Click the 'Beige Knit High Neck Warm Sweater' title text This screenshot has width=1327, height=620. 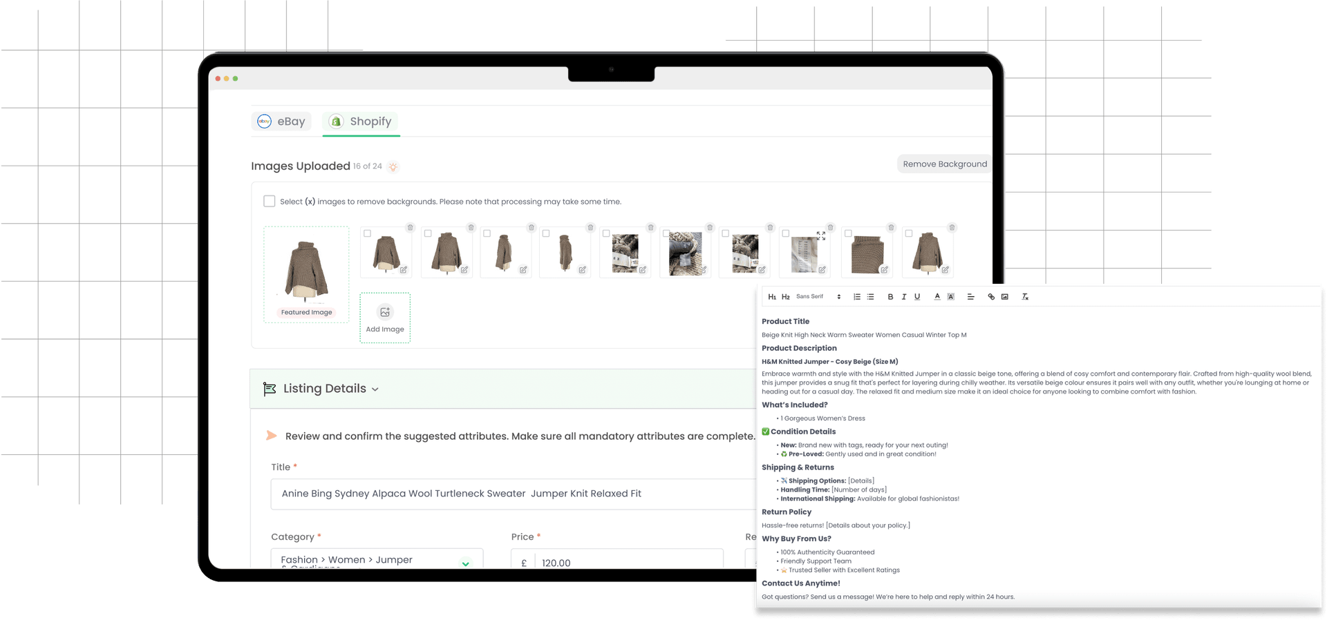[864, 335]
